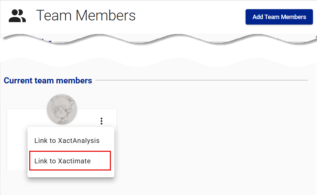Click the team member's round avatar picture
The height and width of the screenshot is (195, 317).
click(x=62, y=109)
